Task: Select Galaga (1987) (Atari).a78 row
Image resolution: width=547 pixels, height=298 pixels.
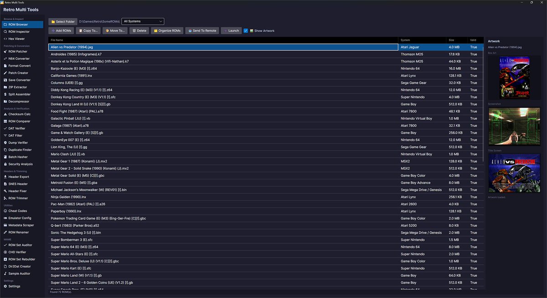Action: pos(265,125)
